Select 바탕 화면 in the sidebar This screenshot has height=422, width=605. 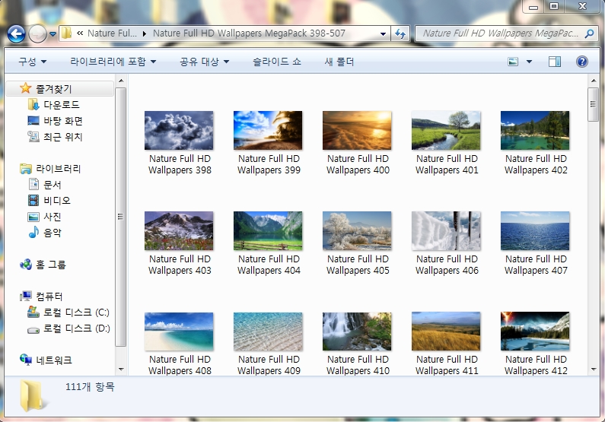pos(62,121)
